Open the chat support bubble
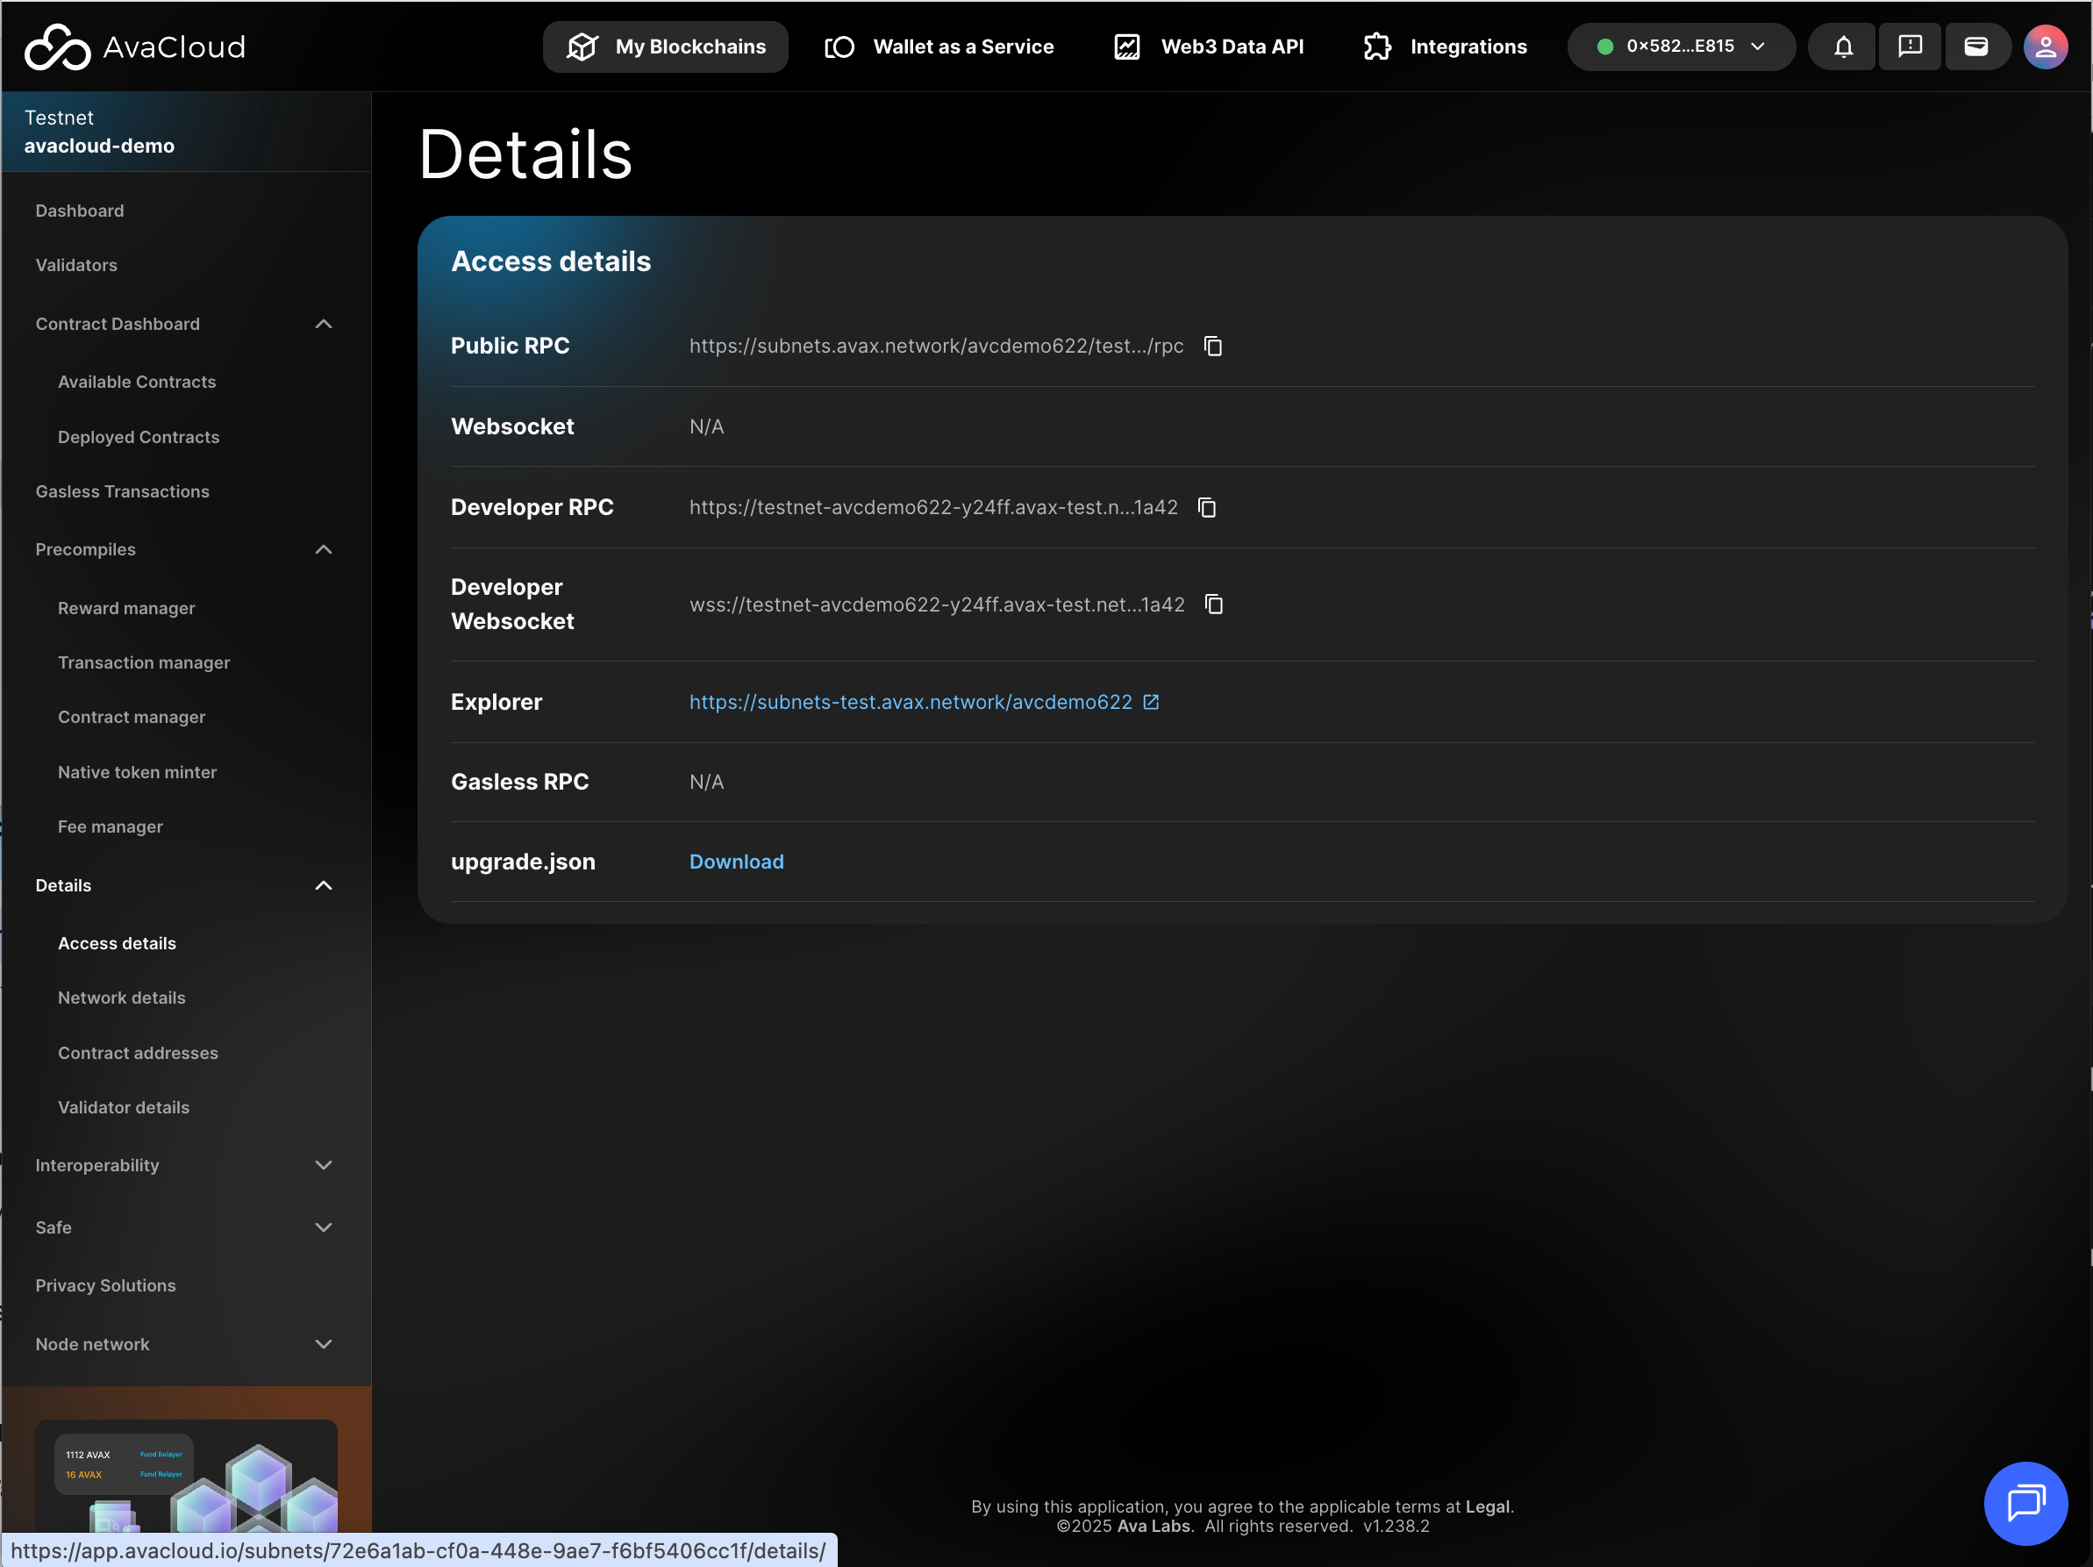 [2025, 1503]
